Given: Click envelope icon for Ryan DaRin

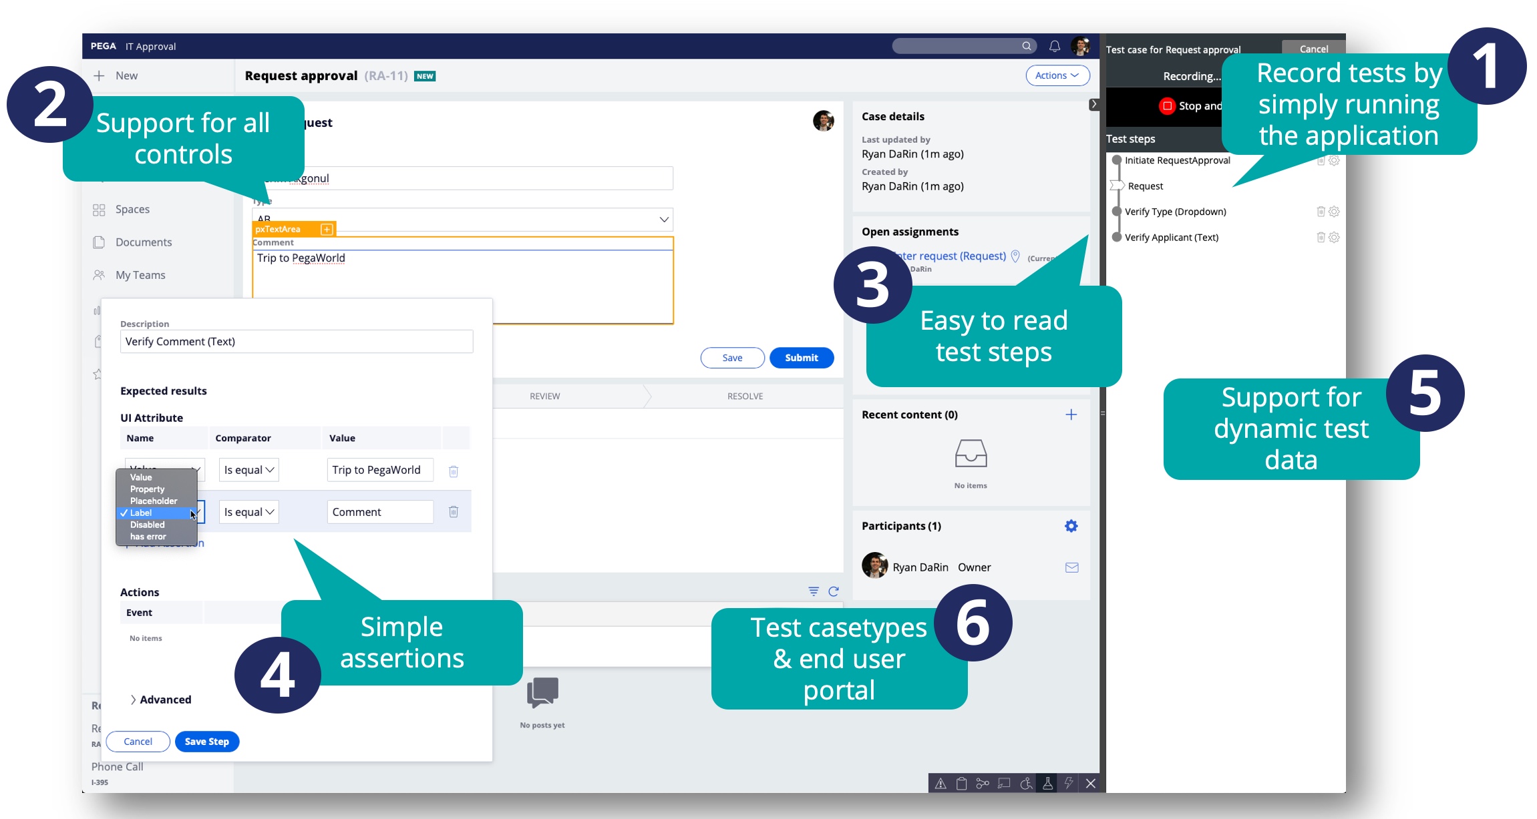Looking at the screenshot, I should tap(1072, 567).
